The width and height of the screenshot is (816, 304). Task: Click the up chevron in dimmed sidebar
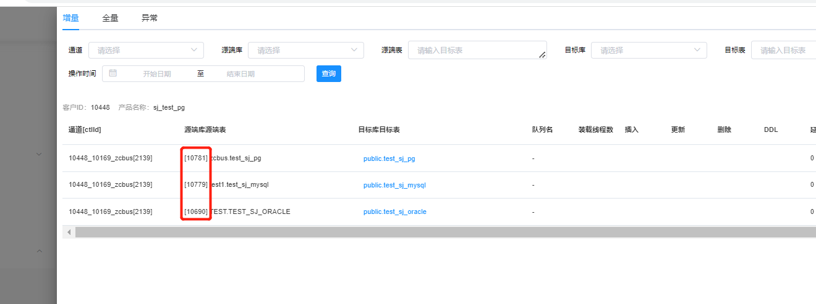click(x=39, y=251)
